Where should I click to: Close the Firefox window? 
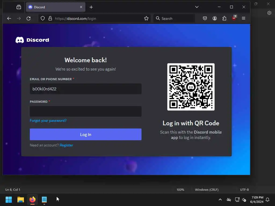[x=244, y=7]
